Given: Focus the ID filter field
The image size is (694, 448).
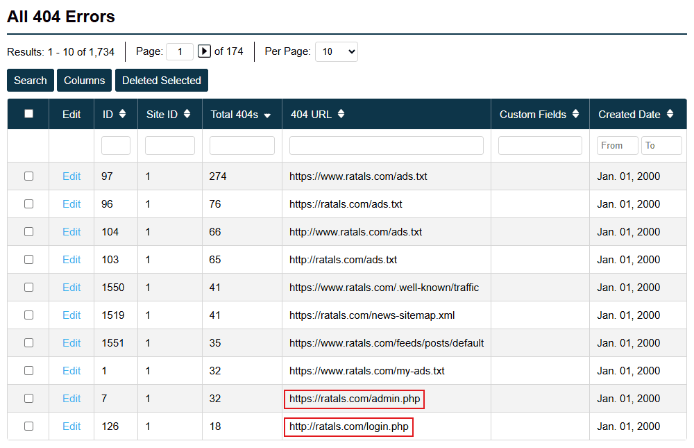Looking at the screenshot, I should [x=116, y=145].
